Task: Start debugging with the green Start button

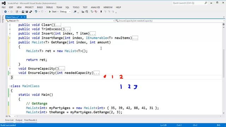Action: (x=53, y=12)
